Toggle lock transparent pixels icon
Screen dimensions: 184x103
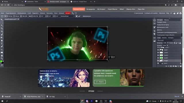point(175,43)
